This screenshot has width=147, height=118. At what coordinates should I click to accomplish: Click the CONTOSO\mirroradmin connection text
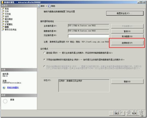point(12,83)
